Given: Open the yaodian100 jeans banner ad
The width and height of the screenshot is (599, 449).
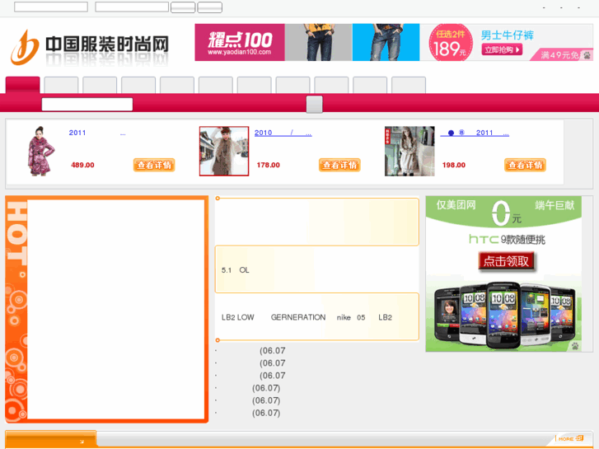Looking at the screenshot, I should point(394,42).
